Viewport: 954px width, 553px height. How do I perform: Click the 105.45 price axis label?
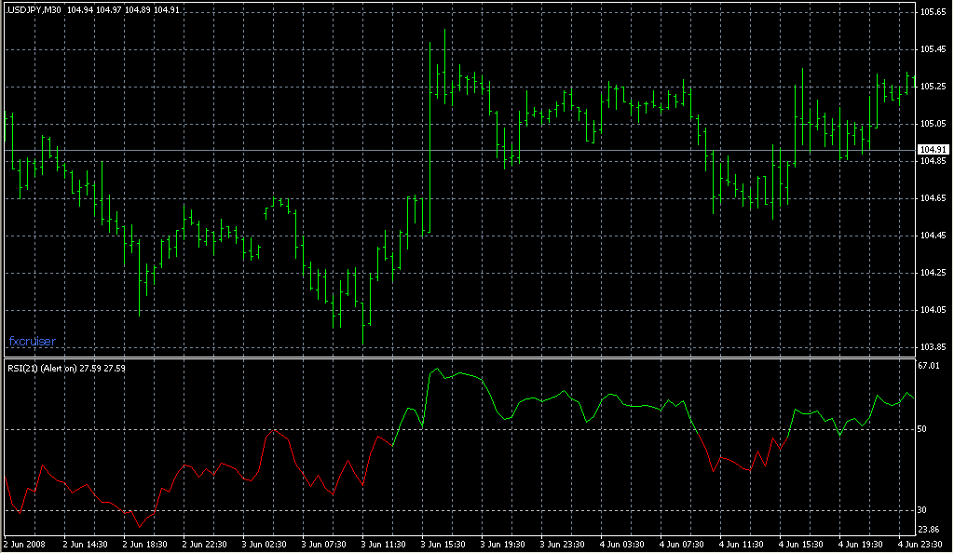point(934,49)
